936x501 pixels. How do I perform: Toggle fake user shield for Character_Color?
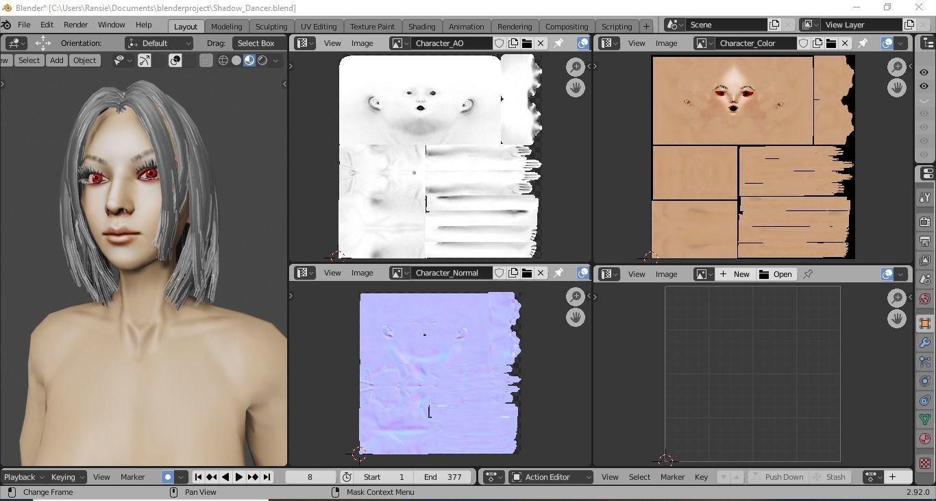804,43
